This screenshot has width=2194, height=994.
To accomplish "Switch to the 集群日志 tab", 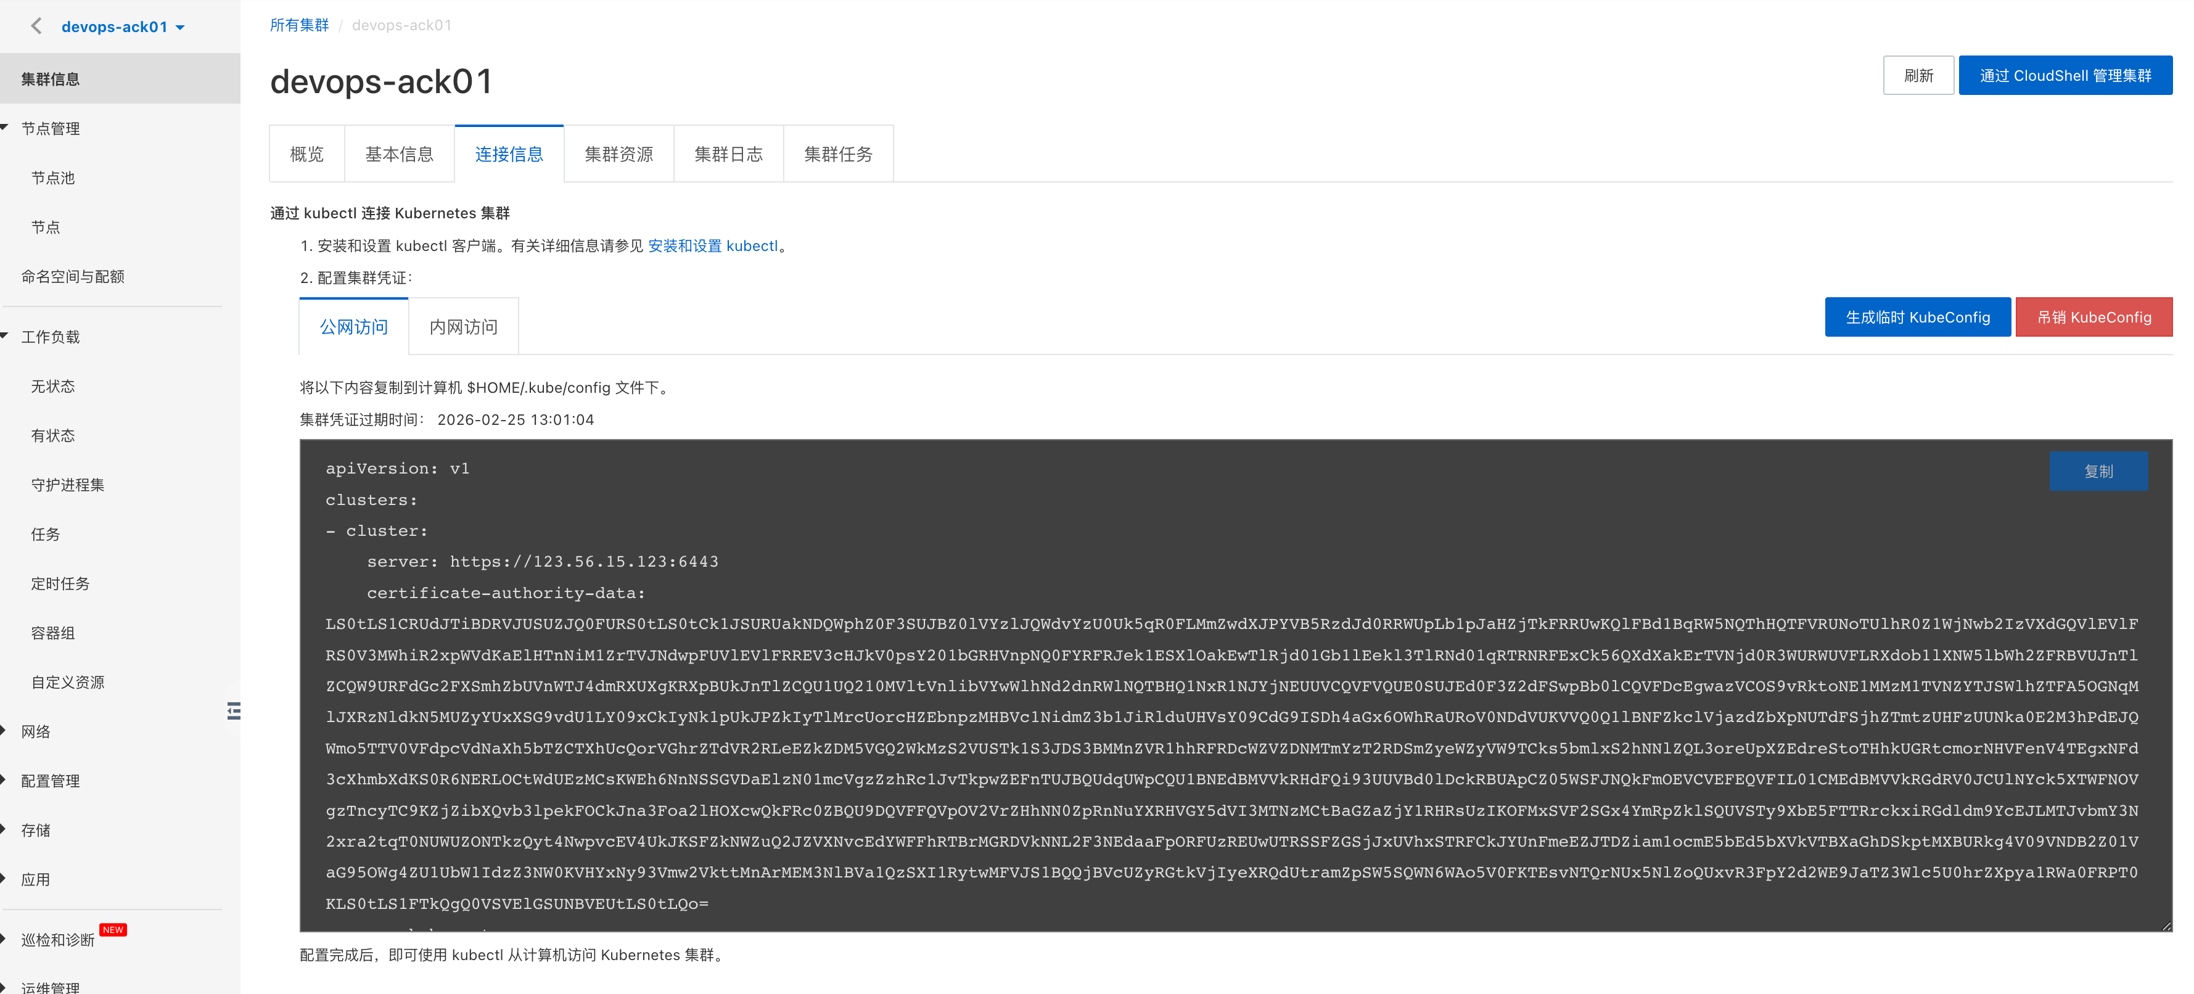I will point(728,154).
